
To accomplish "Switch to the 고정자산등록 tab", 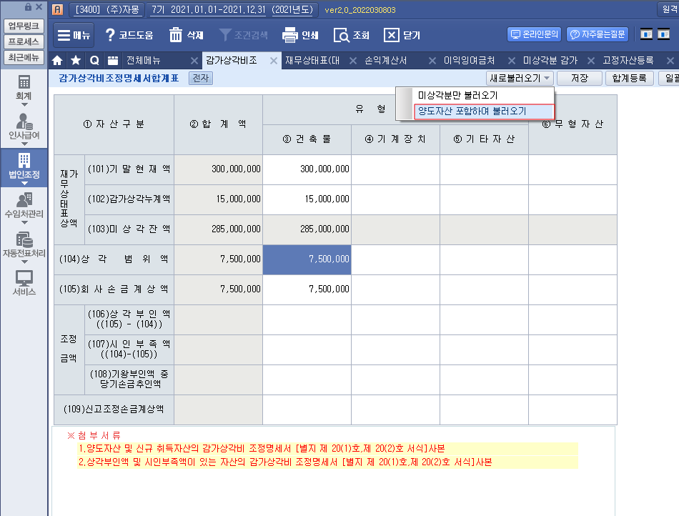I will tap(628, 61).
